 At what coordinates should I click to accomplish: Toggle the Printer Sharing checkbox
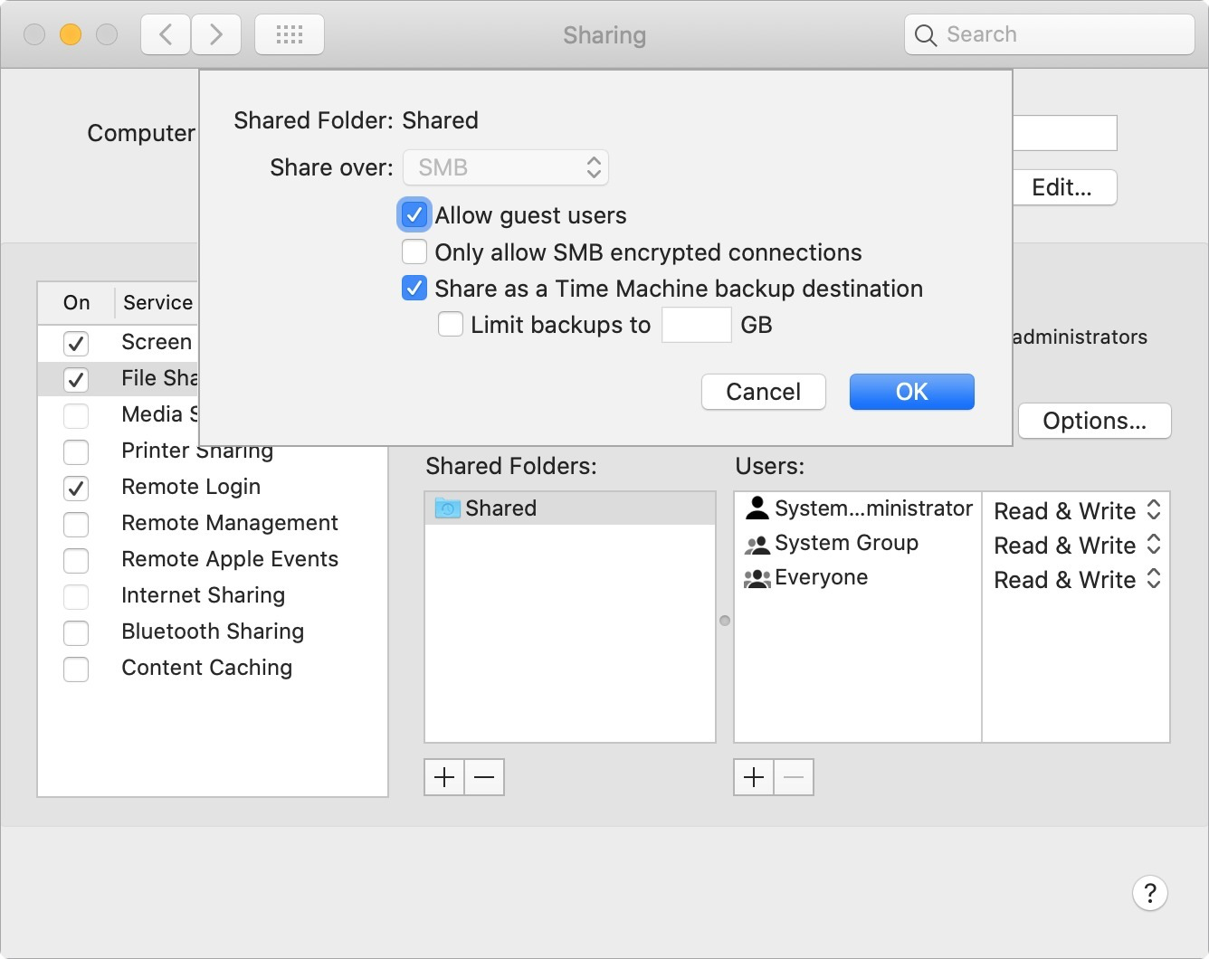pos(76,451)
